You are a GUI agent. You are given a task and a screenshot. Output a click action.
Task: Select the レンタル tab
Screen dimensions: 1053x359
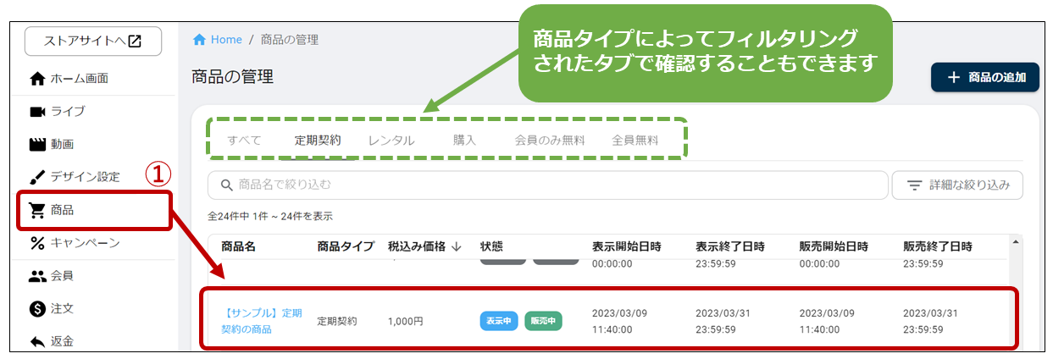(x=391, y=141)
